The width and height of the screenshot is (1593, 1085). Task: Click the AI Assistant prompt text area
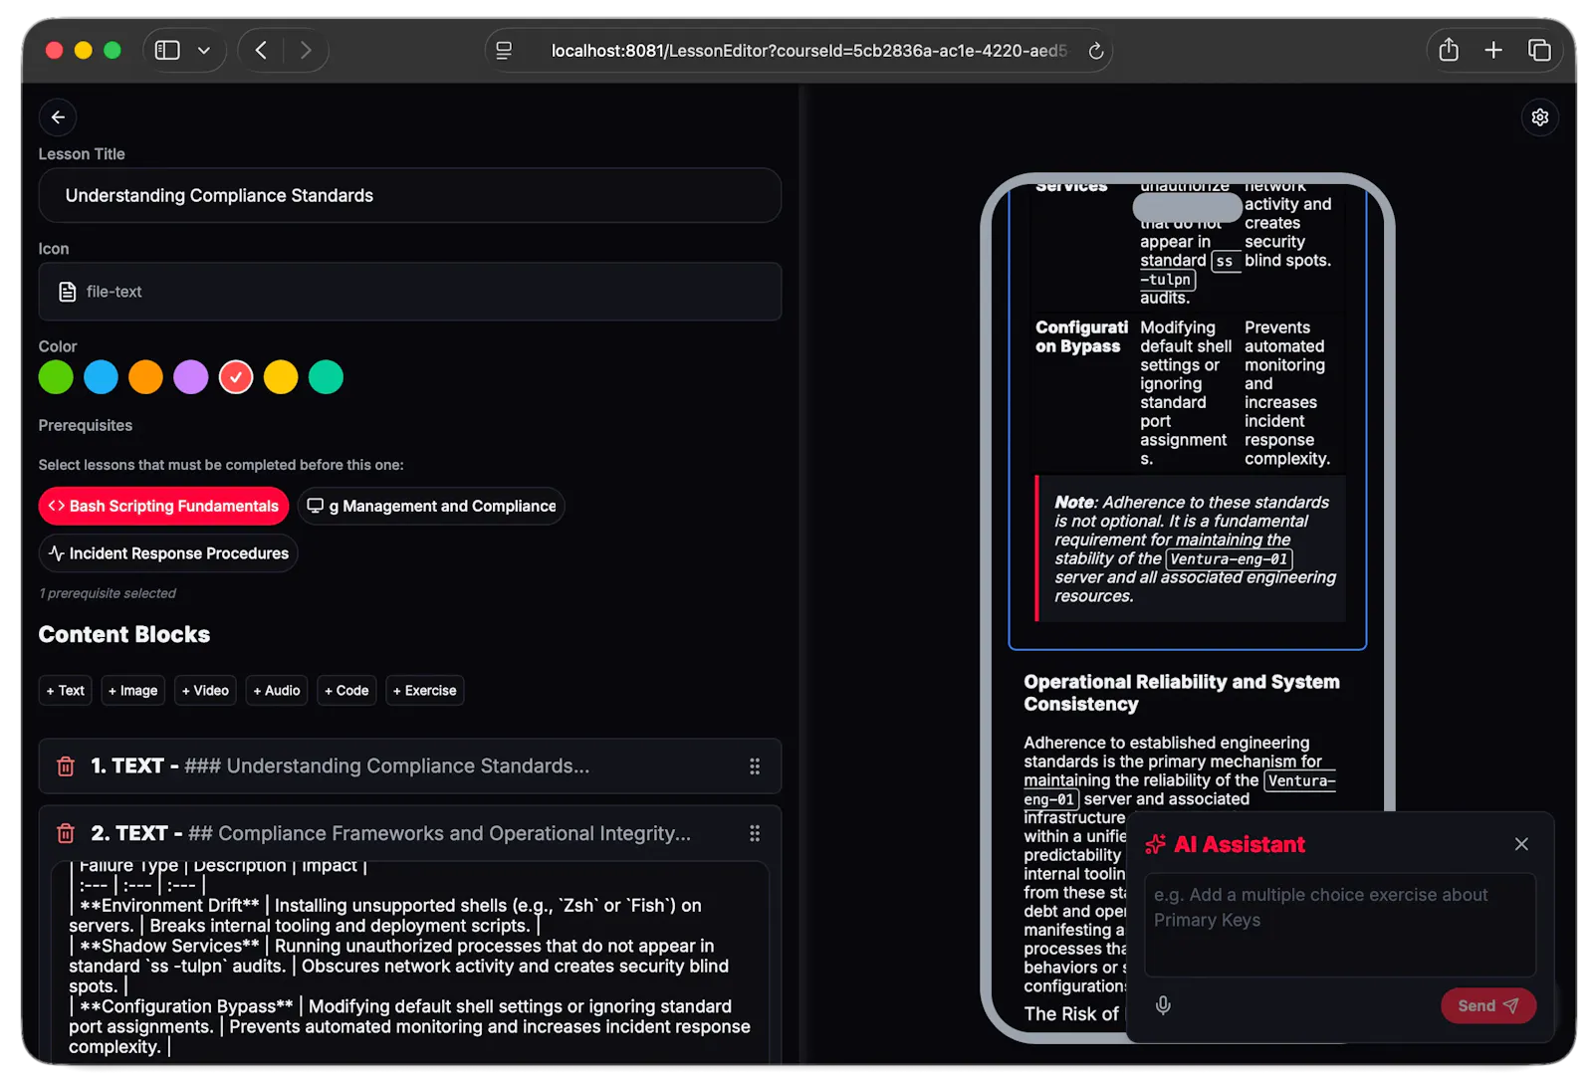[x=1340, y=926]
